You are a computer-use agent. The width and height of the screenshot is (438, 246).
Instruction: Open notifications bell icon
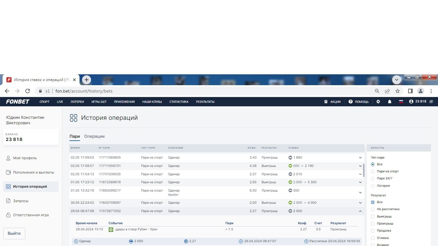pyautogui.click(x=390, y=102)
